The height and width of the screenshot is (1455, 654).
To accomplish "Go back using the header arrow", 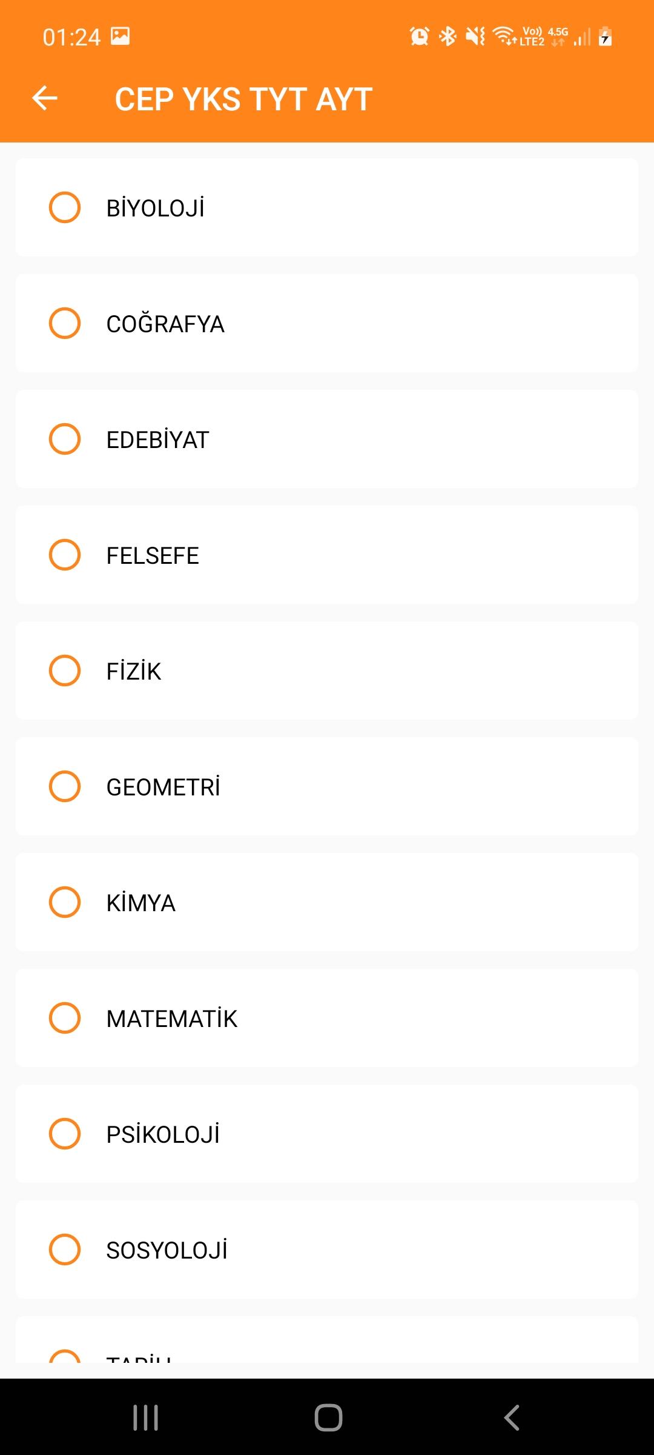I will coord(45,98).
